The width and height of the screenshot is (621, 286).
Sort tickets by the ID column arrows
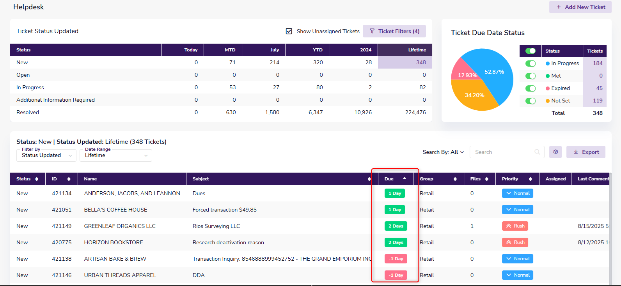point(69,179)
